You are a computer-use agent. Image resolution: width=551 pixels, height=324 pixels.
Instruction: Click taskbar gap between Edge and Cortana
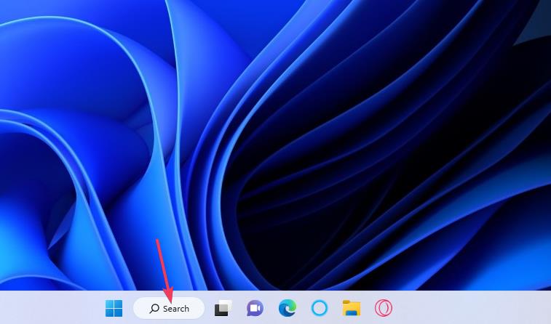(x=303, y=309)
